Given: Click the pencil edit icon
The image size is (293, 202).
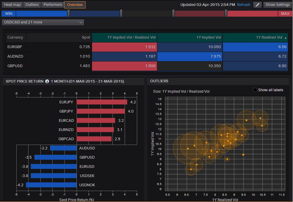Looking at the screenshot, I should pyautogui.click(x=257, y=5).
